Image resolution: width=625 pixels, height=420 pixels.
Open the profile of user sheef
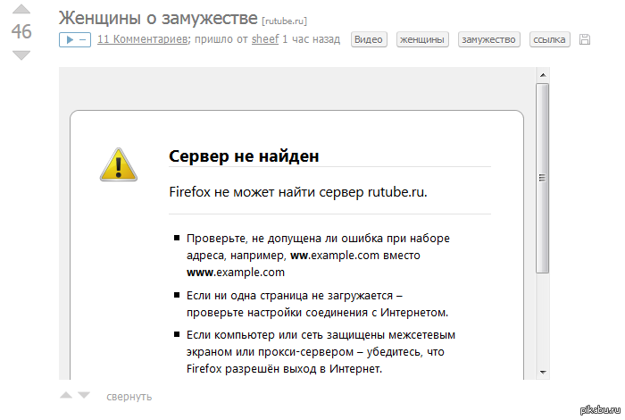[265, 39]
